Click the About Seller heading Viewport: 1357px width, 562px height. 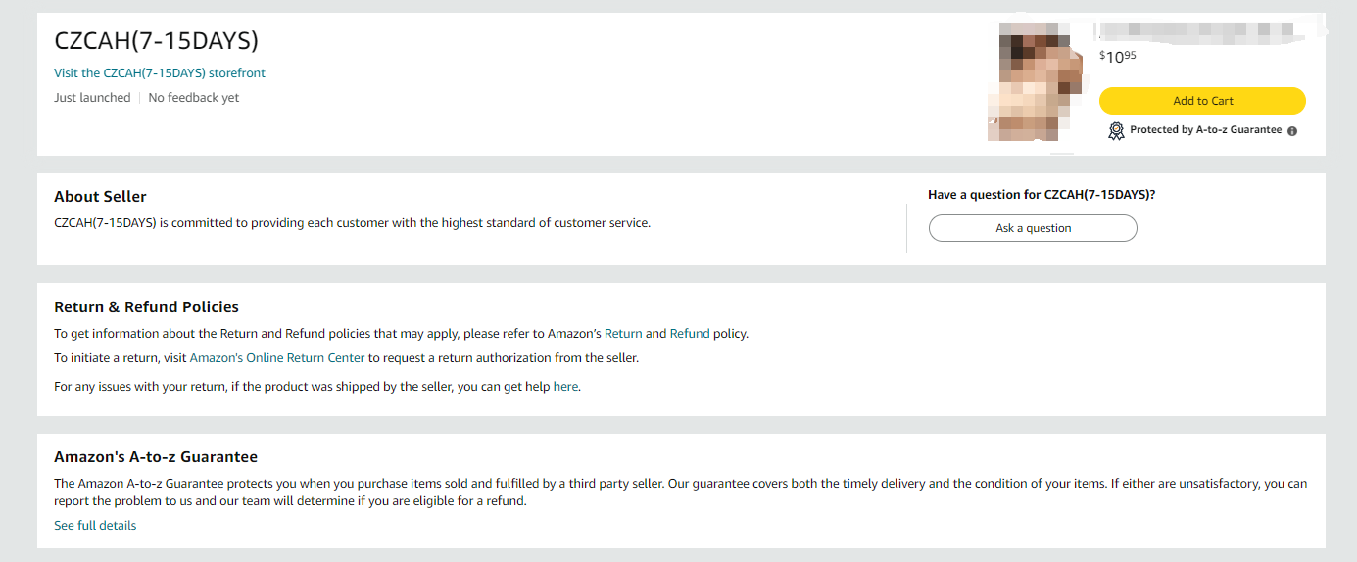100,197
